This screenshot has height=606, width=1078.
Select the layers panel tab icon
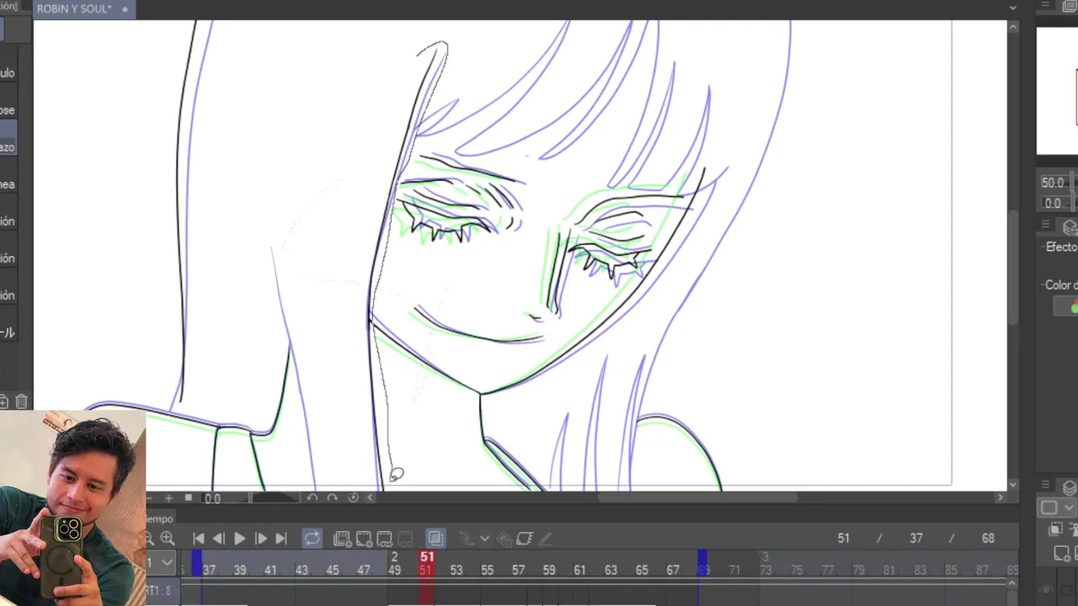[x=1070, y=488]
